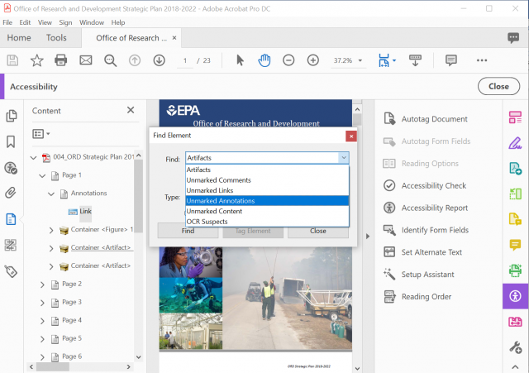529x373 pixels.
Task: Switch to the Tools tab
Action: tap(56, 37)
